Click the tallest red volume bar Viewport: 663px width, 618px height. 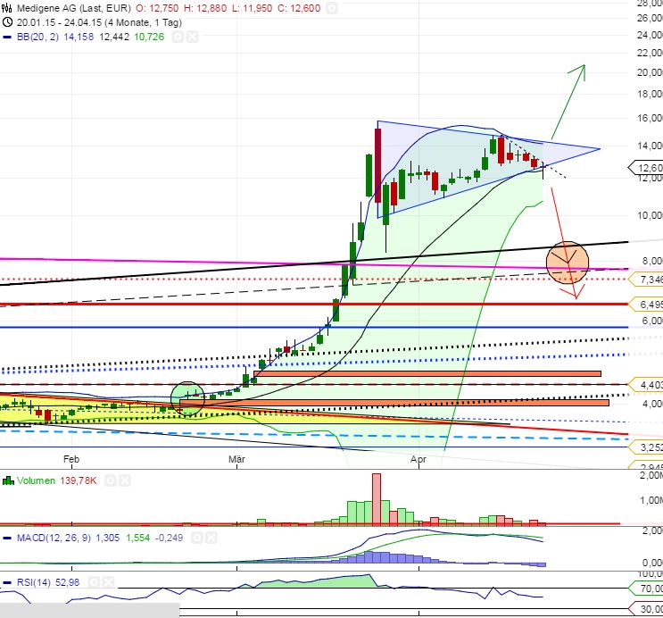pyautogui.click(x=377, y=499)
